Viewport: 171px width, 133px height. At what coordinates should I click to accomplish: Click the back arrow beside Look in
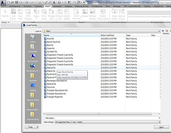163,31
